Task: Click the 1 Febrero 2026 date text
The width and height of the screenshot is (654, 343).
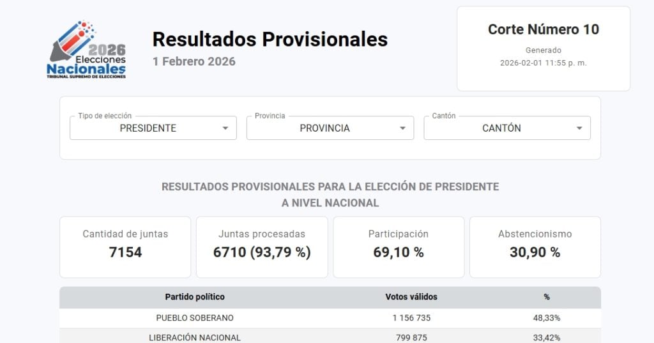Action: 194,61
